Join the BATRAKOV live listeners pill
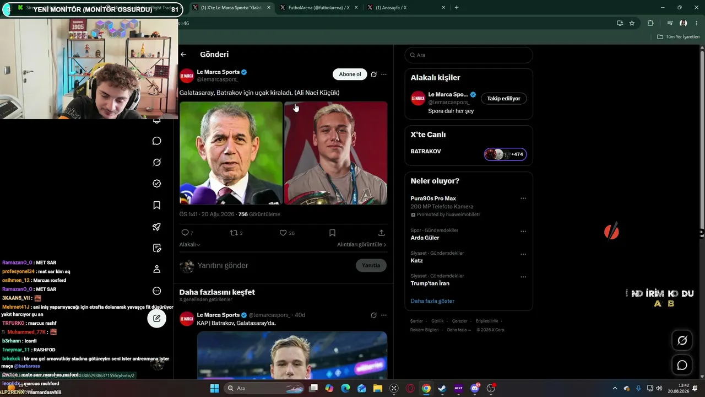Viewport: 705px width, 397px height. [506, 154]
